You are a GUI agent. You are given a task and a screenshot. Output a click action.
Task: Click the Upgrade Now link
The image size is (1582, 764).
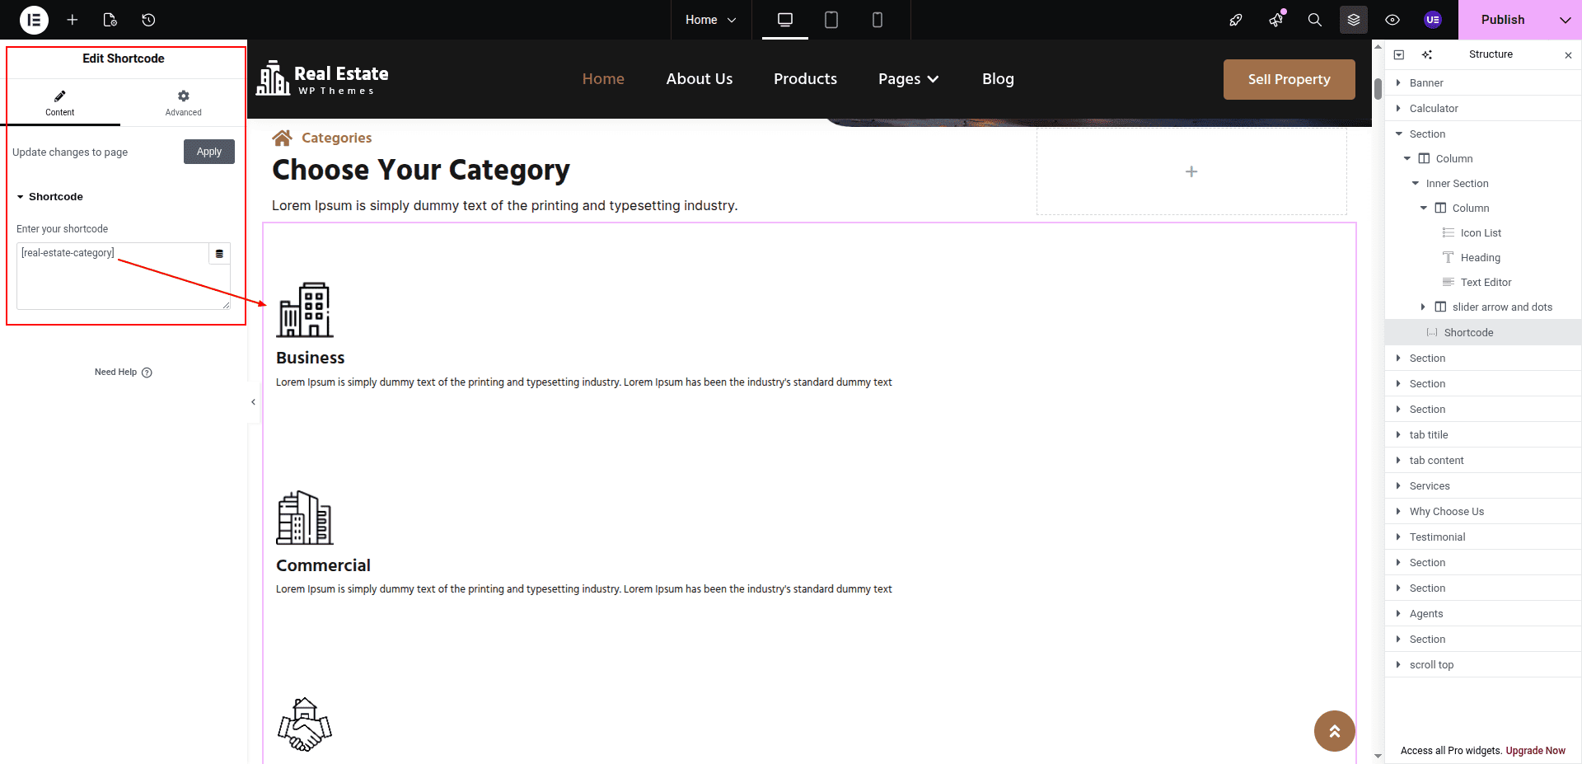point(1535,751)
